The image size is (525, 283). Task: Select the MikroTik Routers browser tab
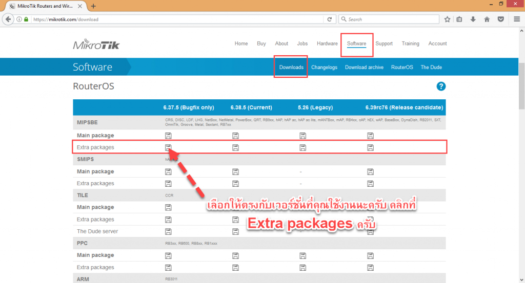[45, 6]
